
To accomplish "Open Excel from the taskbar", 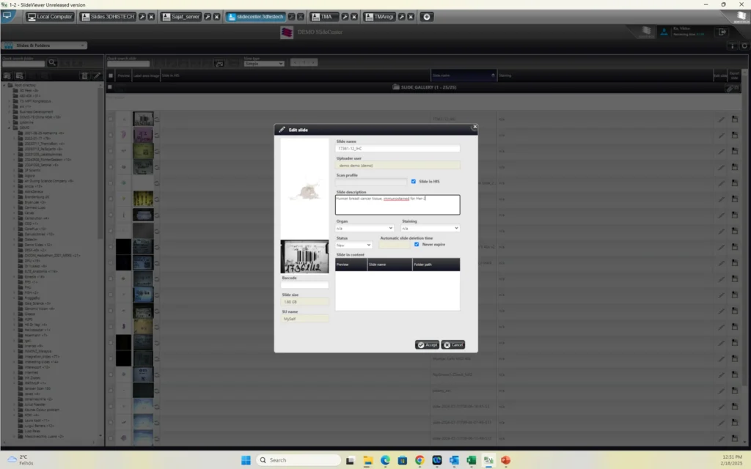I will coord(472,460).
